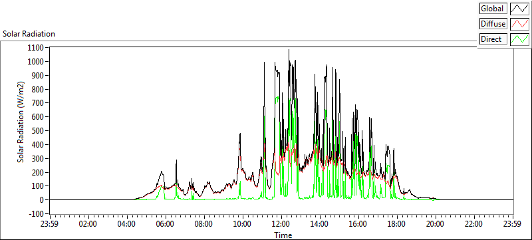Viewport: 532px width, 240px height.
Task: Click the 02:00 time tick label
Action: (88, 224)
